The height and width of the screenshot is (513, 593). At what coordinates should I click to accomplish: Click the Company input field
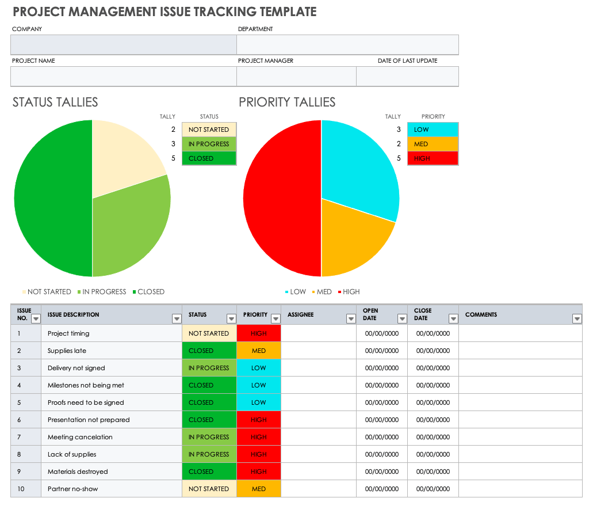123,44
